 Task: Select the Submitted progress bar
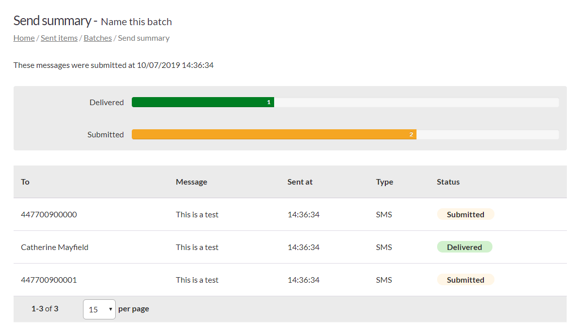click(274, 134)
